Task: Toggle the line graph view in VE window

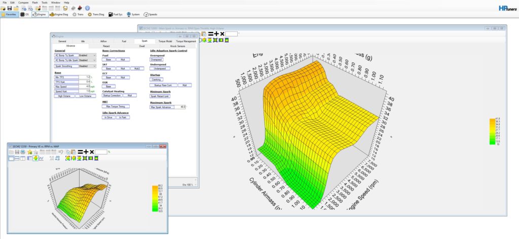Action: coord(42,158)
